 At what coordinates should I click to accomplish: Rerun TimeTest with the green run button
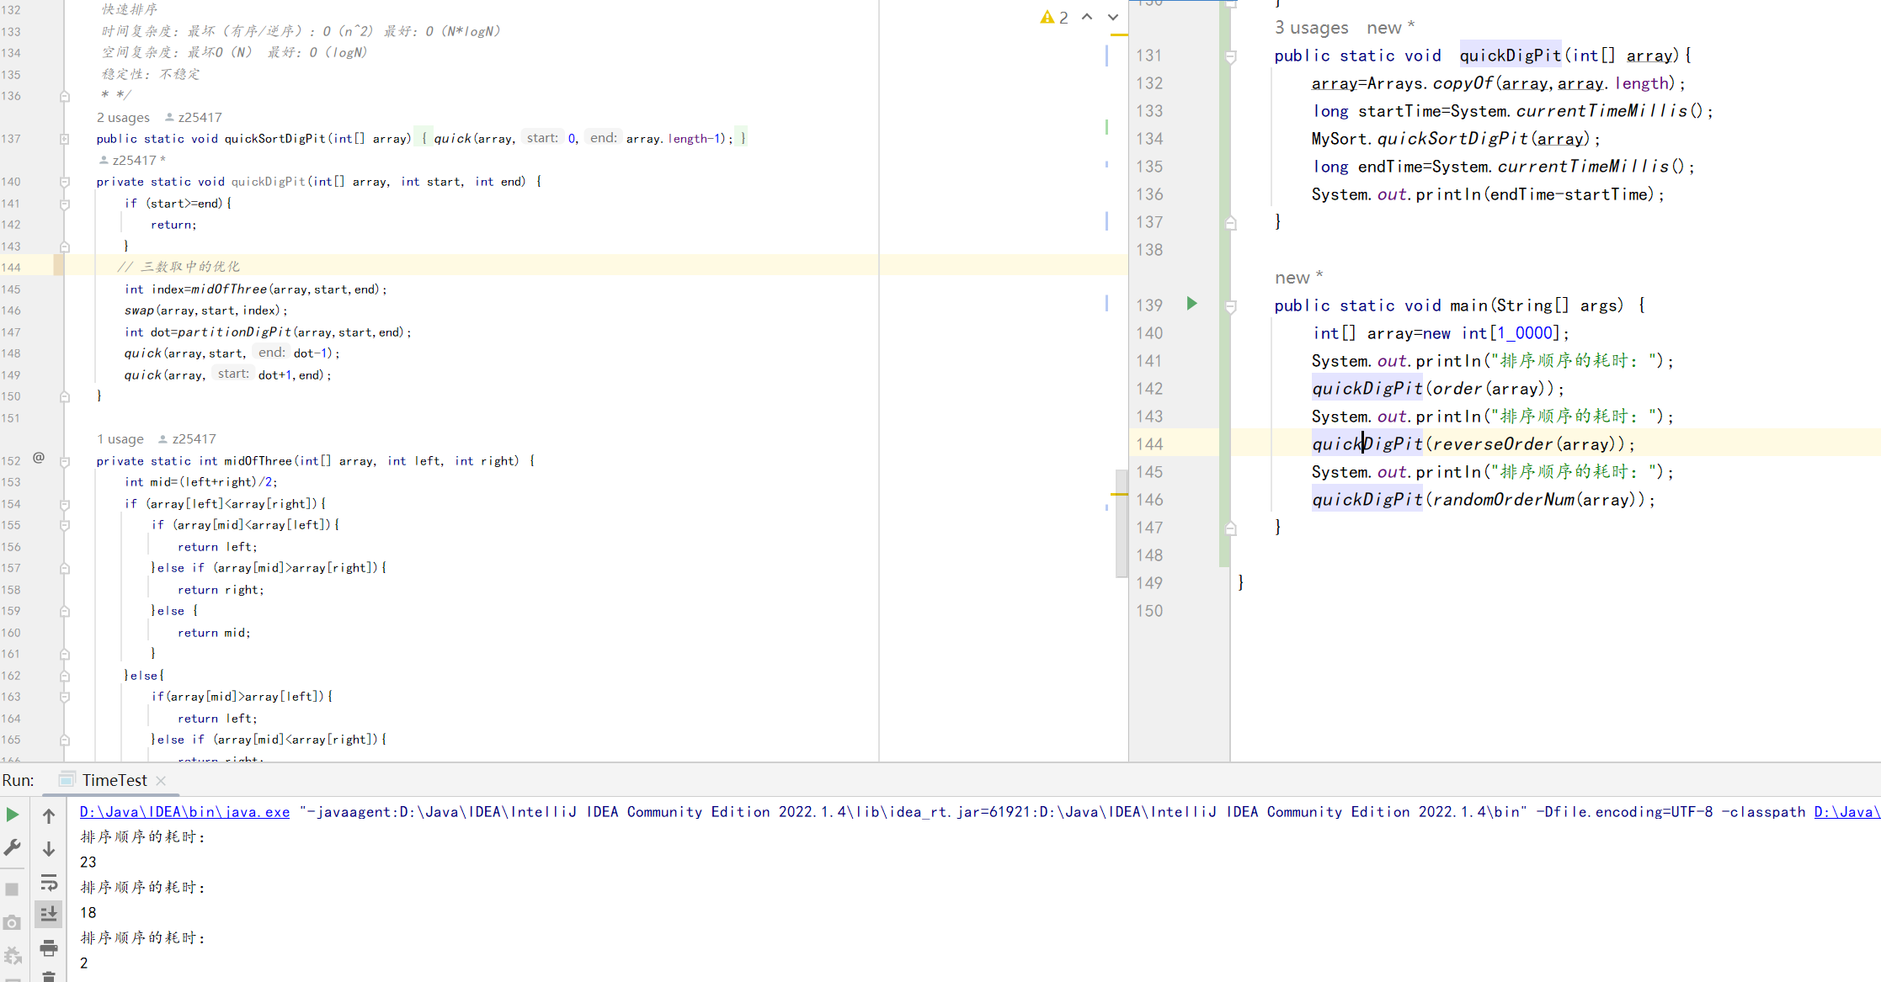[12, 815]
